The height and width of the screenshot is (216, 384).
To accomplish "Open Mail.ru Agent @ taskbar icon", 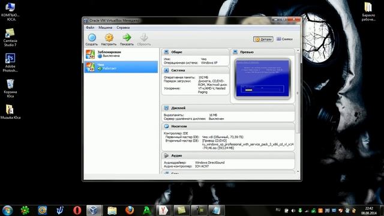I will point(43,211).
